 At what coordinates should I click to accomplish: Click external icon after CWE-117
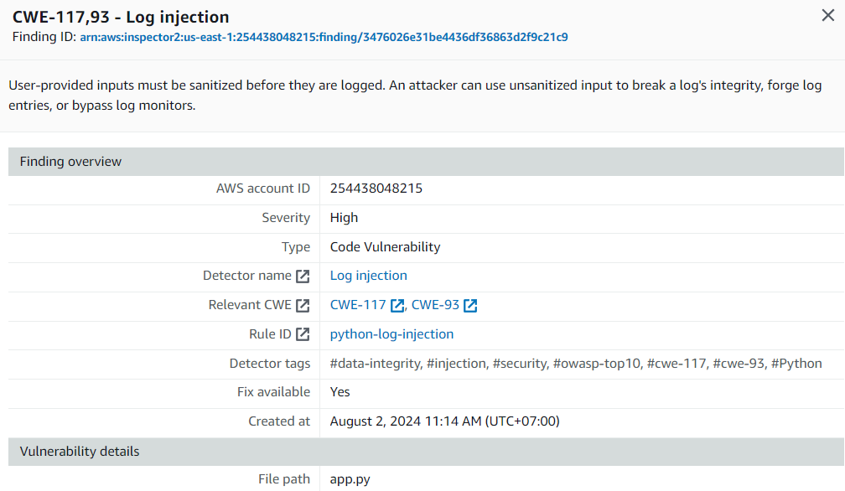click(x=397, y=305)
